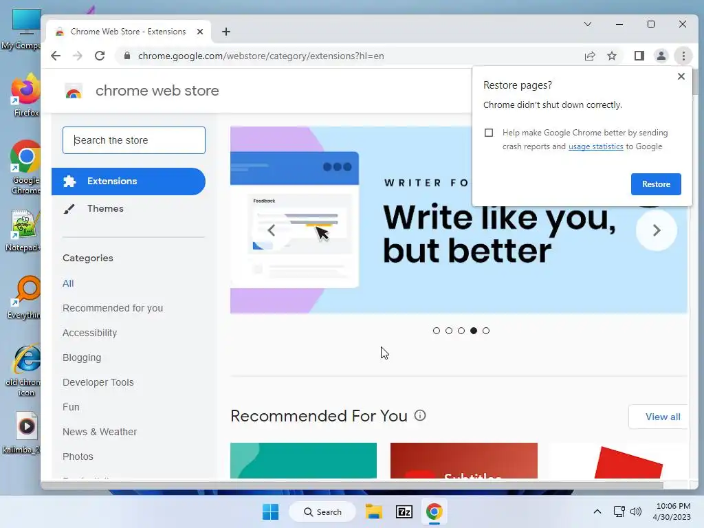Select the fifth carousel dot
704x528 pixels.
click(486, 331)
